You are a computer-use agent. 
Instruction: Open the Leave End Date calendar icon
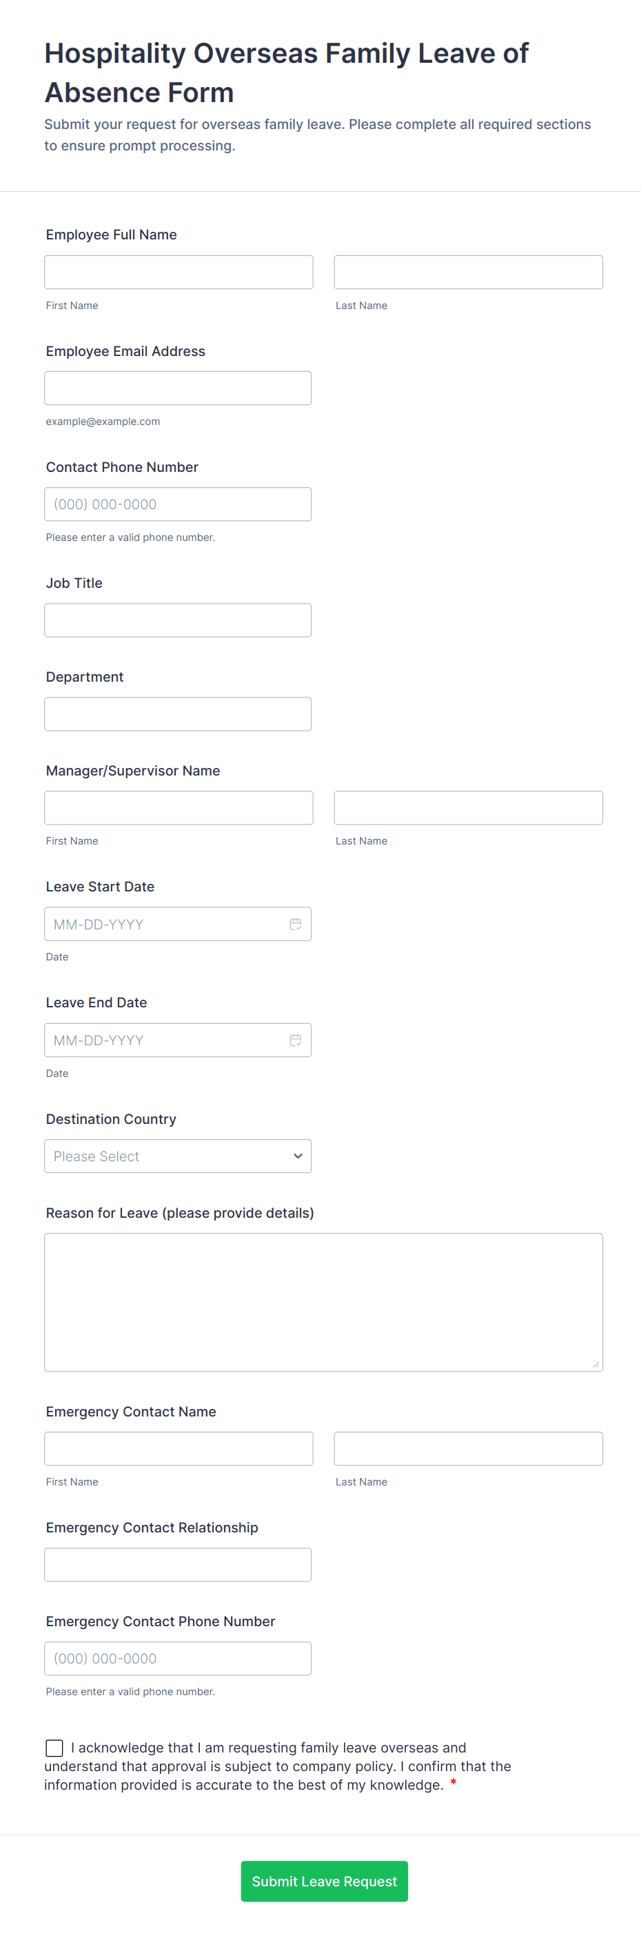(x=295, y=1039)
